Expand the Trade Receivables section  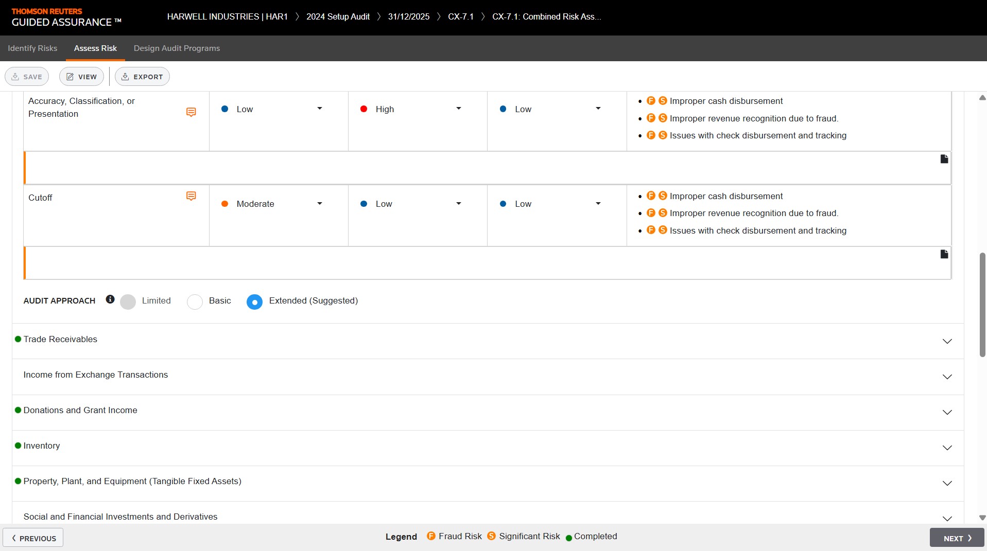947,341
